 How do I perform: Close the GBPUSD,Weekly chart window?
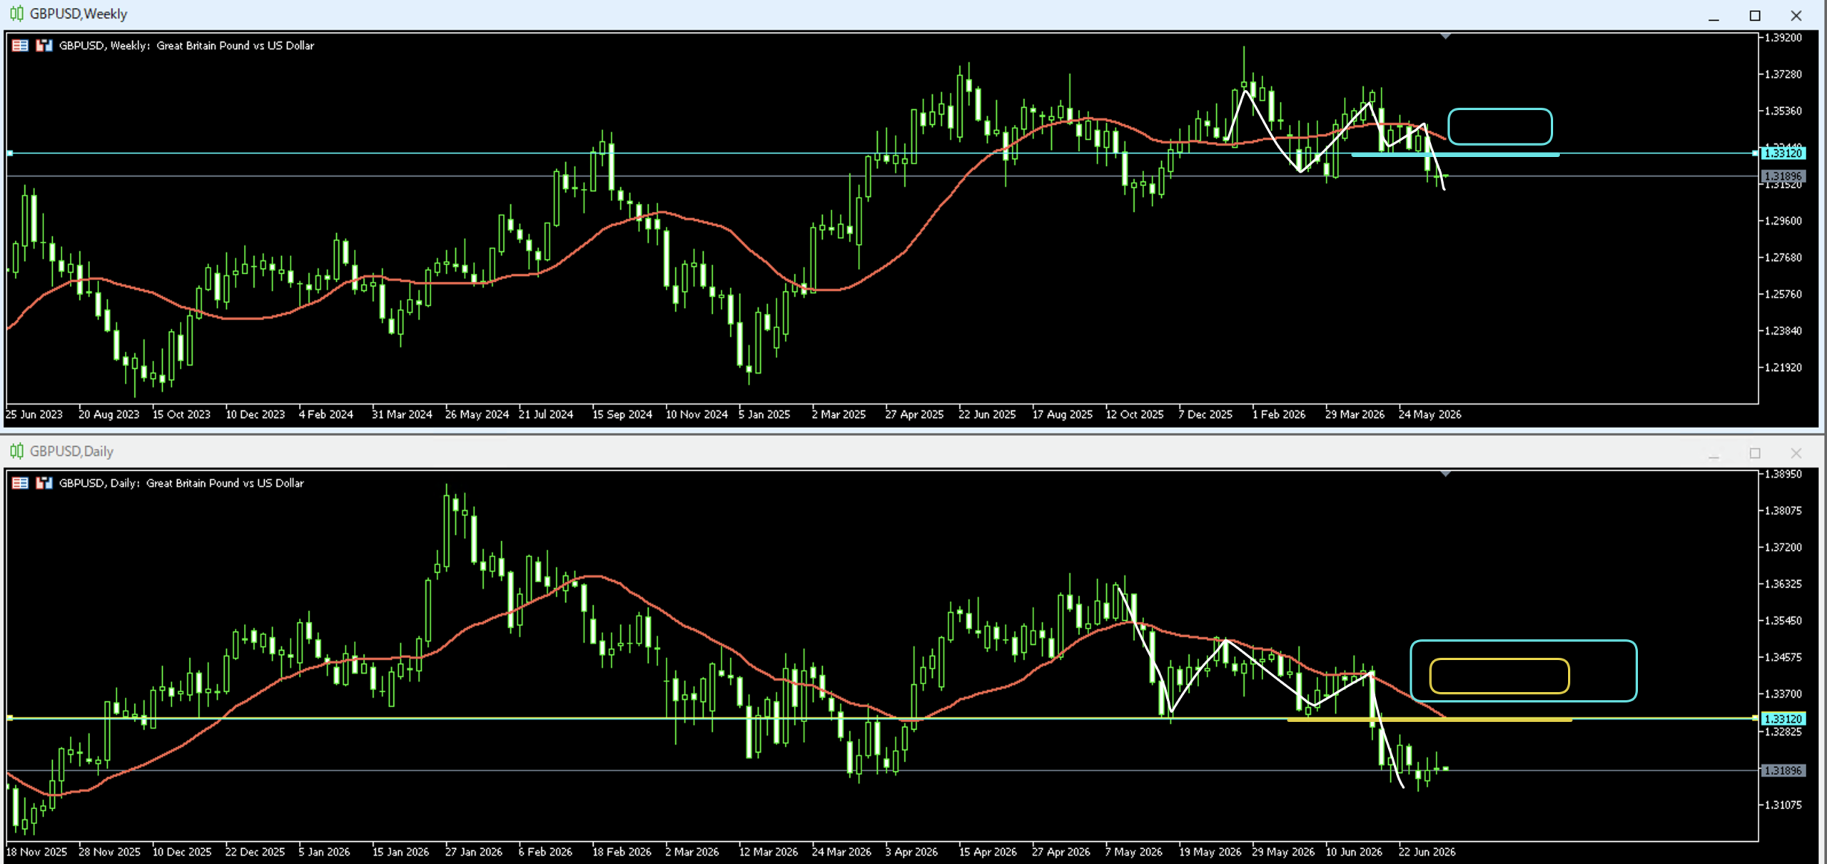pyautogui.click(x=1796, y=16)
